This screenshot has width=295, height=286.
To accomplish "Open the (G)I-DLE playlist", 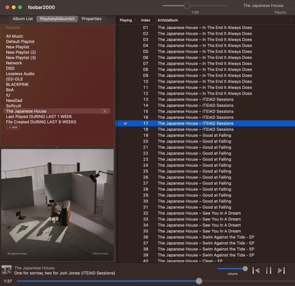I will (x=14, y=79).
